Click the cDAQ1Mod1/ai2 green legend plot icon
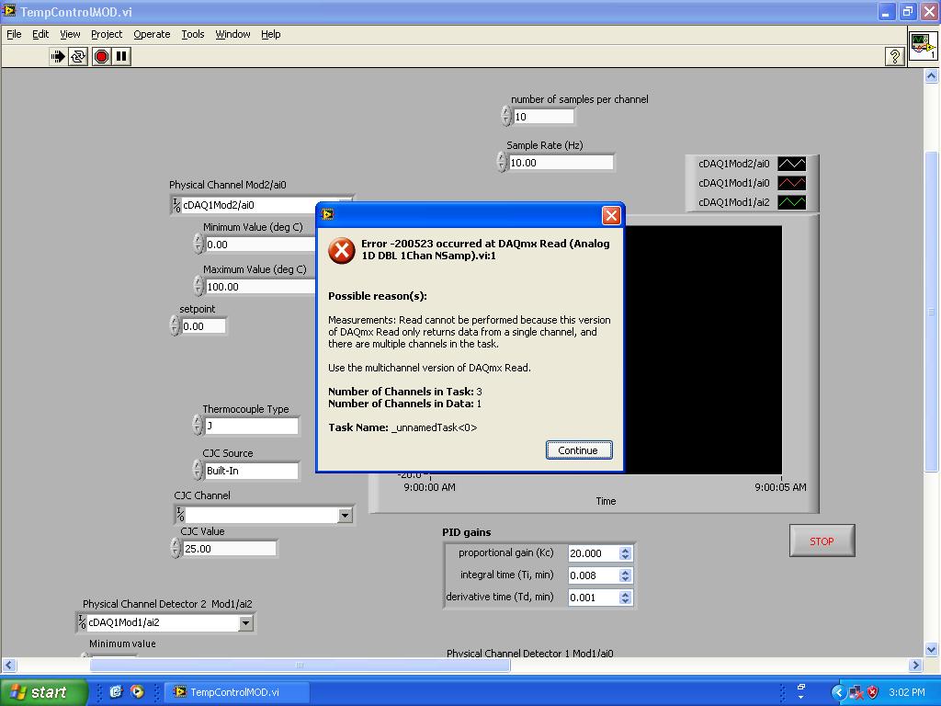Image resolution: width=941 pixels, height=706 pixels. click(x=791, y=202)
